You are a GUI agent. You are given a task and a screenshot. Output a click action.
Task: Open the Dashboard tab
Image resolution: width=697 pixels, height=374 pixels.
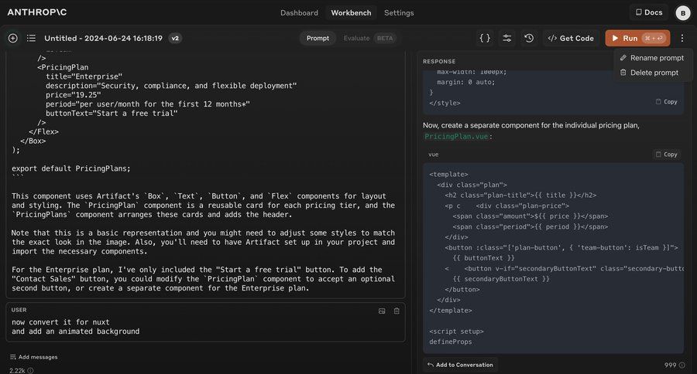point(299,13)
